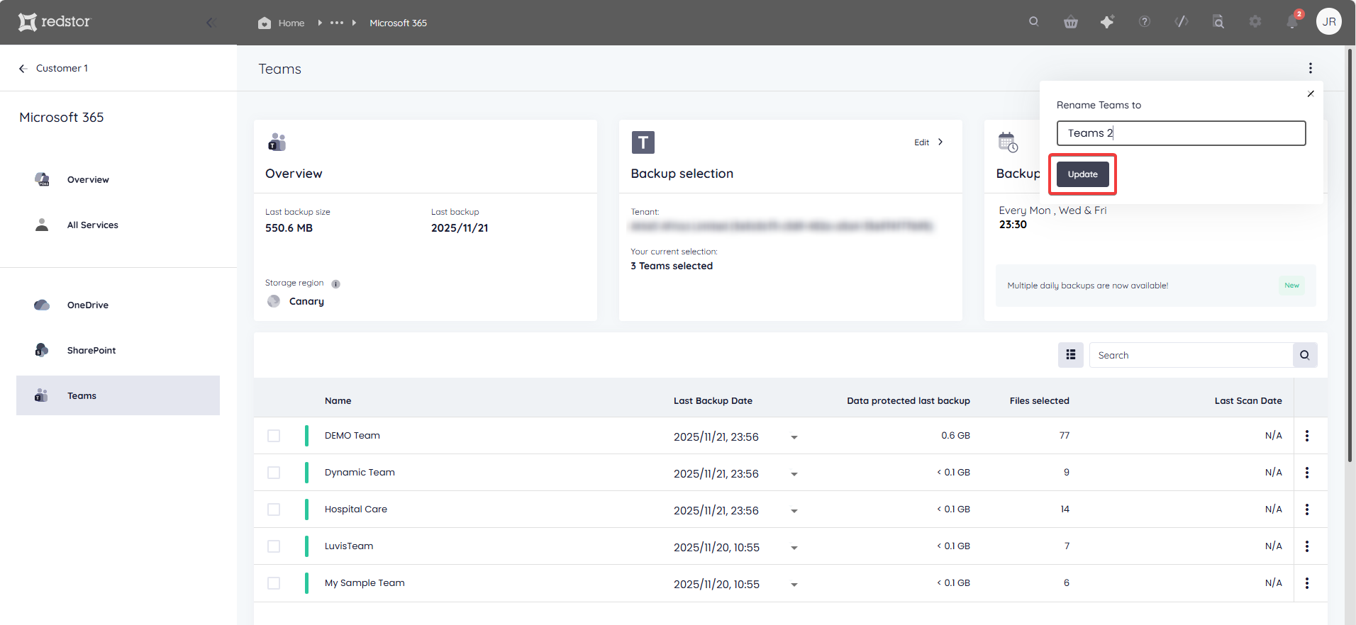Expand My Sample Team backup date dropdown

(x=794, y=585)
